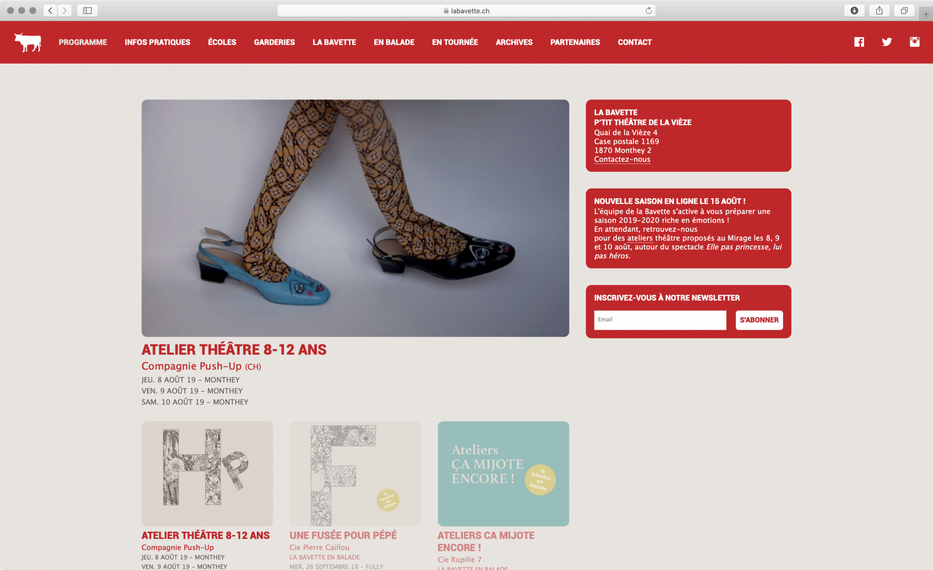Click the cow logo in the navigation bar
The width and height of the screenshot is (933, 570).
click(x=28, y=42)
